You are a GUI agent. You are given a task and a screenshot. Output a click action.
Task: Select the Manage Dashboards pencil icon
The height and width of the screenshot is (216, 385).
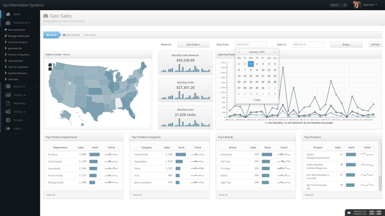pyautogui.click(x=7, y=36)
